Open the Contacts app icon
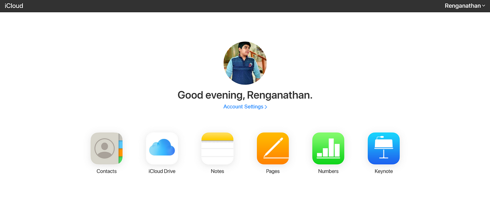490x221 pixels. tap(106, 148)
